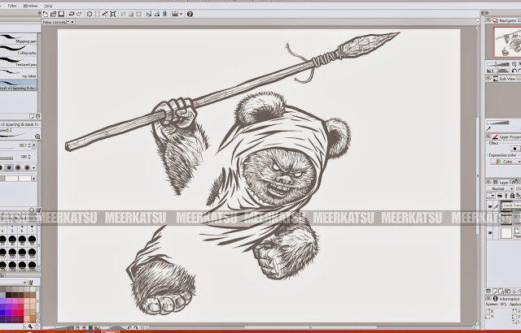
Task: Open the Expression color Color dropdown
Action: coord(506,162)
